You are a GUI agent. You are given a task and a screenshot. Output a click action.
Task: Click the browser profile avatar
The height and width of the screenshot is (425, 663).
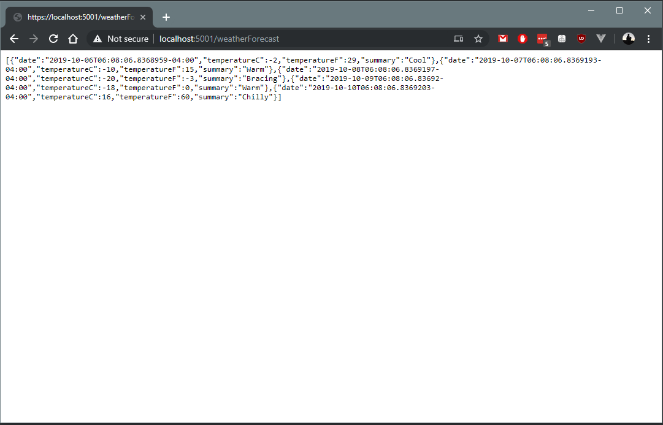pyautogui.click(x=628, y=39)
